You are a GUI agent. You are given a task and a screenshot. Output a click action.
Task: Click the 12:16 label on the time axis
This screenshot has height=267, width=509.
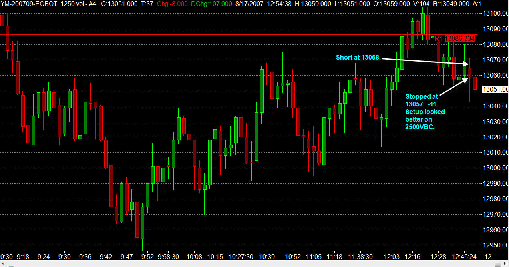413,256
